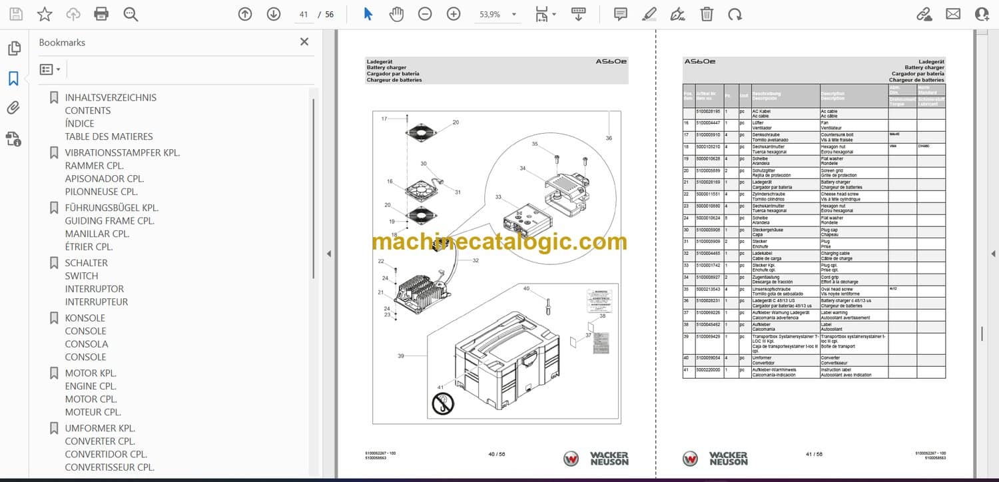The image size is (999, 482).
Task: Click the page number field showing 41
Action: coord(304,14)
